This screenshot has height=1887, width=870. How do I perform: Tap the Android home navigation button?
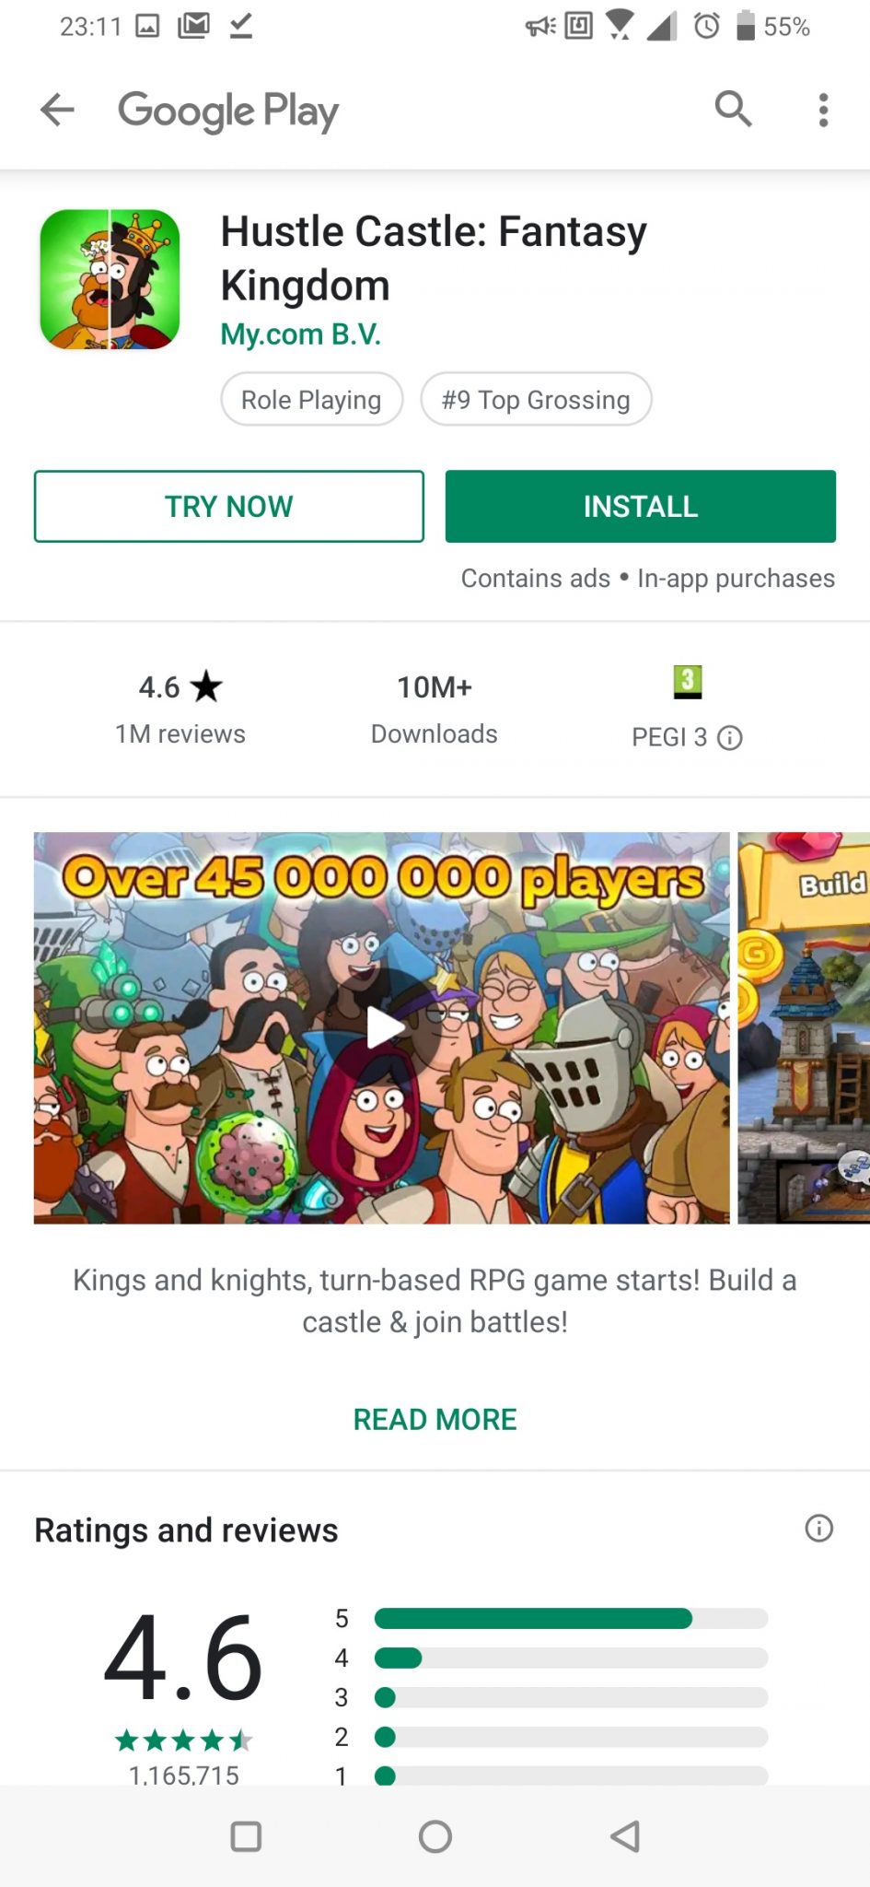tap(435, 1836)
